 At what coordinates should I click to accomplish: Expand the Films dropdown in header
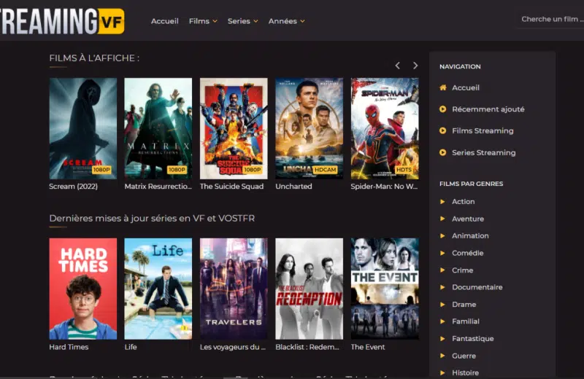point(203,21)
